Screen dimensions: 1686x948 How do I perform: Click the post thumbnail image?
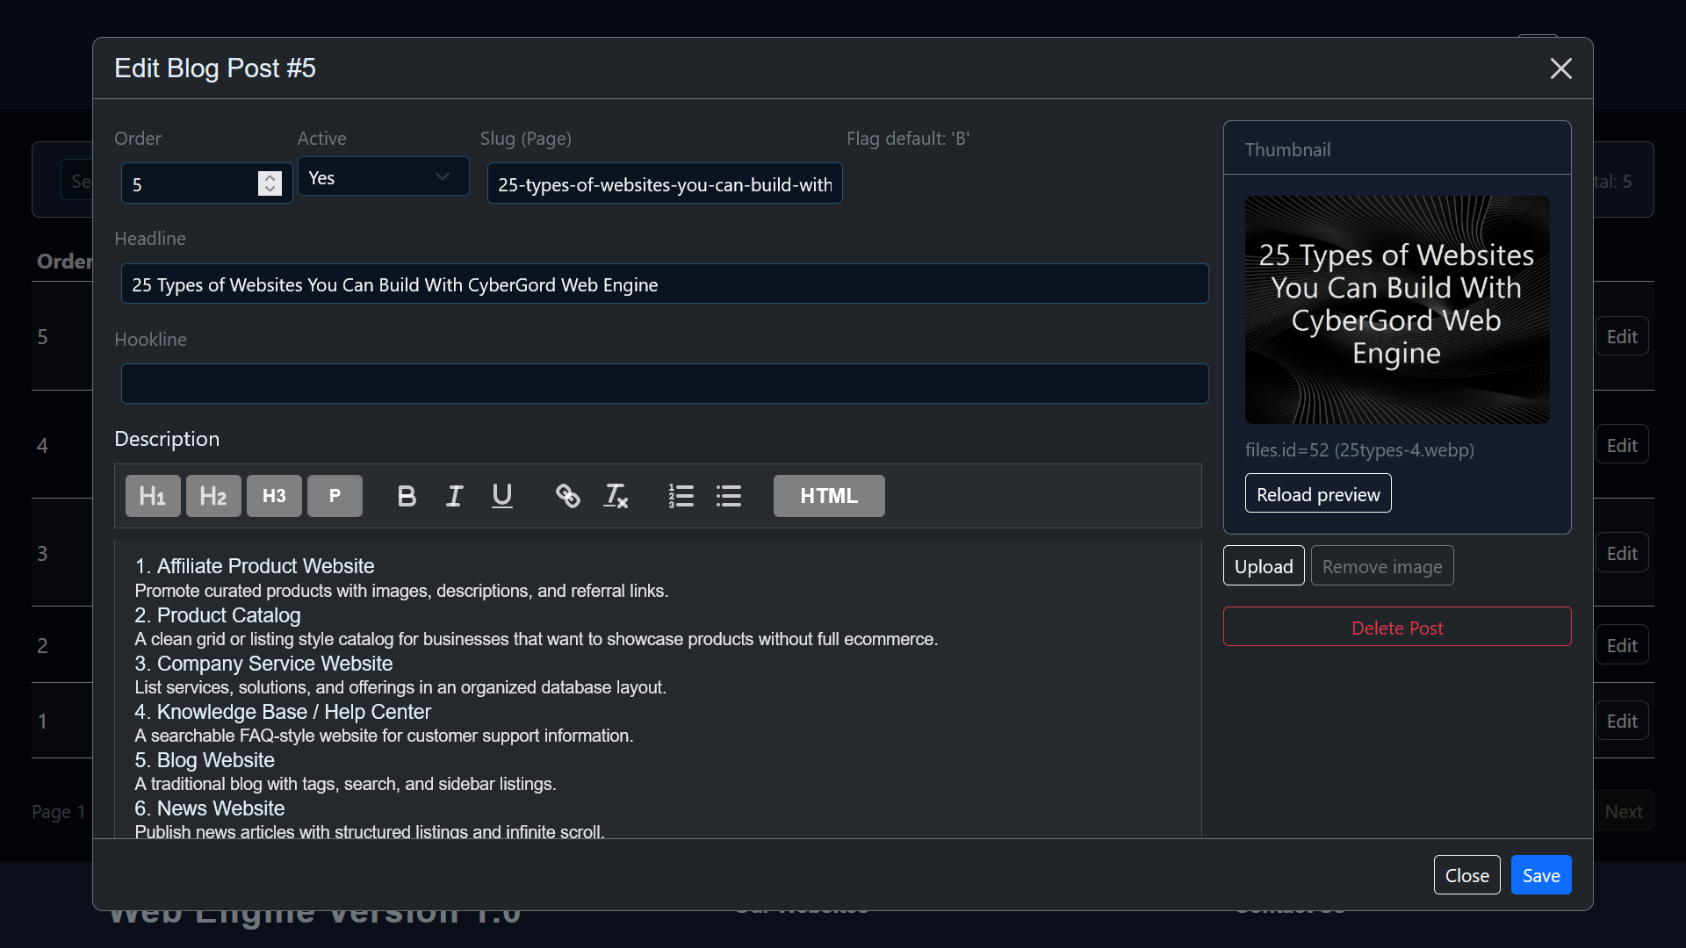(x=1397, y=310)
